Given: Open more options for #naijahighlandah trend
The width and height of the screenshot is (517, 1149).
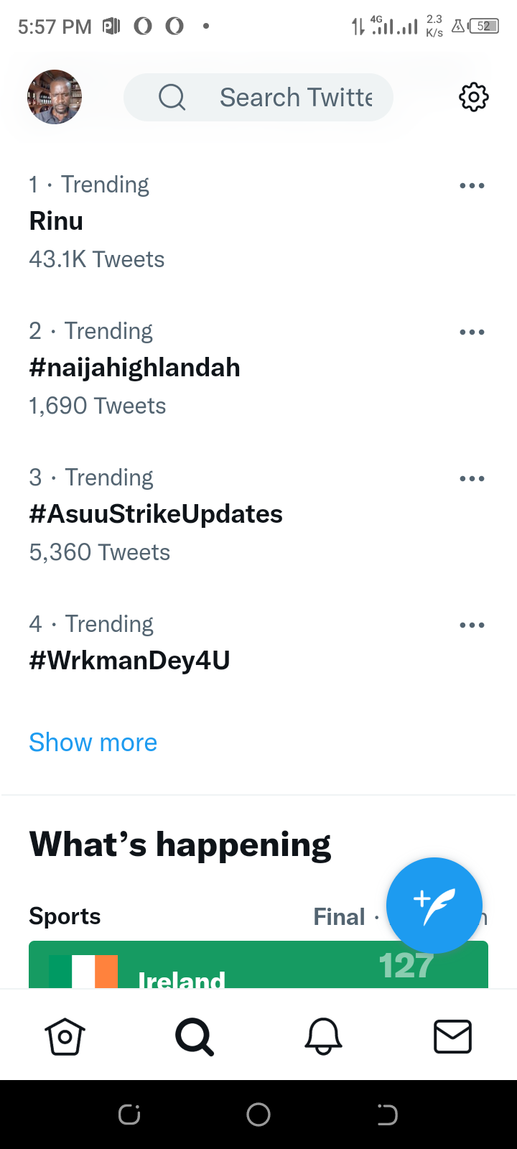Looking at the screenshot, I should click(472, 332).
